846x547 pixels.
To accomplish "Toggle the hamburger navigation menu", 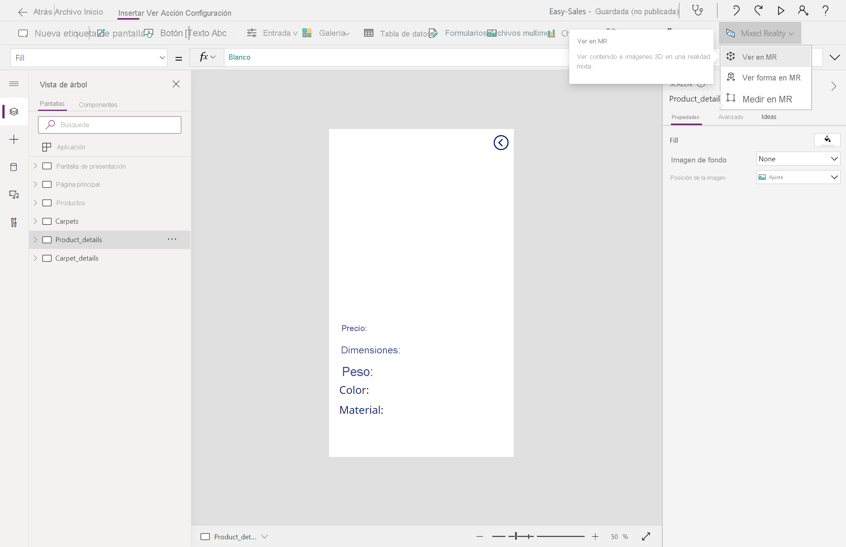I will tap(14, 84).
